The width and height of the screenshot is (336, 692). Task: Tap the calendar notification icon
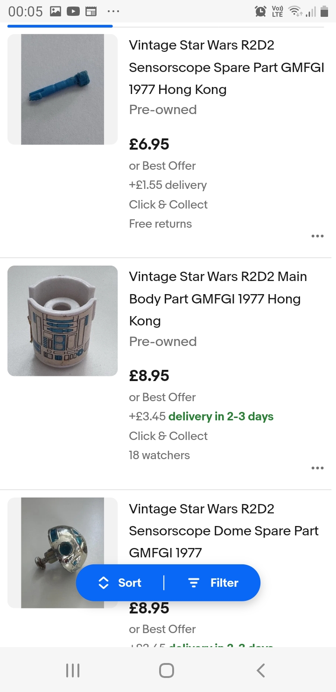[x=91, y=11]
